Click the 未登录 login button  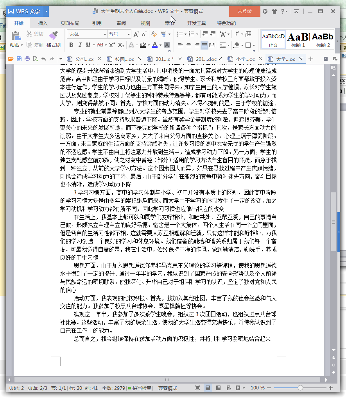coord(244,11)
